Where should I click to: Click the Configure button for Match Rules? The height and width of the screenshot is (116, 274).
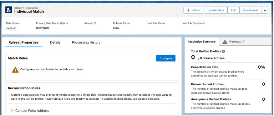point(166,58)
